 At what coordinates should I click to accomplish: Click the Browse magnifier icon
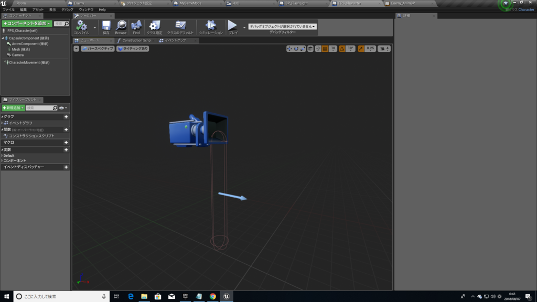(x=121, y=27)
